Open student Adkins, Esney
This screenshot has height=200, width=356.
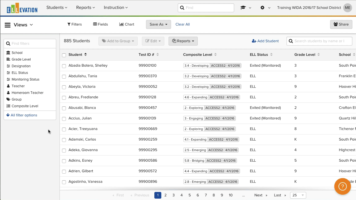80,161
